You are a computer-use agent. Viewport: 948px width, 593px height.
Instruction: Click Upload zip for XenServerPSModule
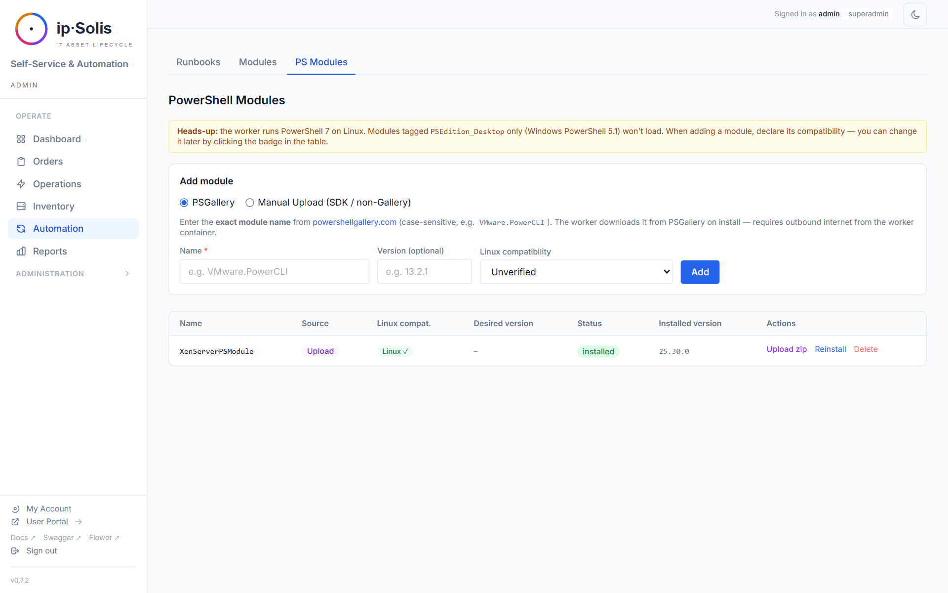tap(787, 349)
